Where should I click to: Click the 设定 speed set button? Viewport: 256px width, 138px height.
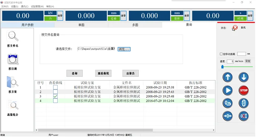(x=248, y=61)
